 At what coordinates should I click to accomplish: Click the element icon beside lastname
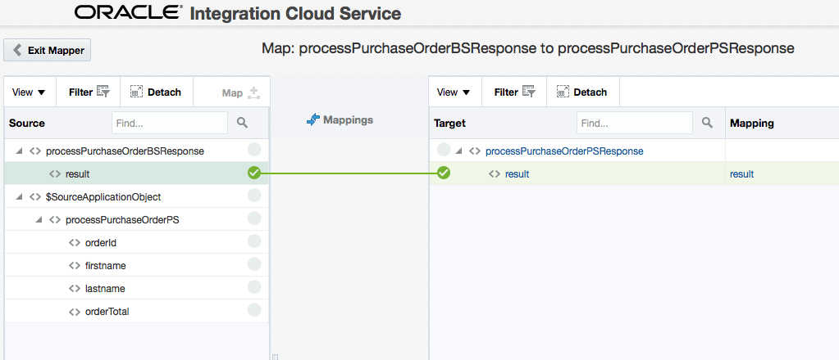pos(75,289)
